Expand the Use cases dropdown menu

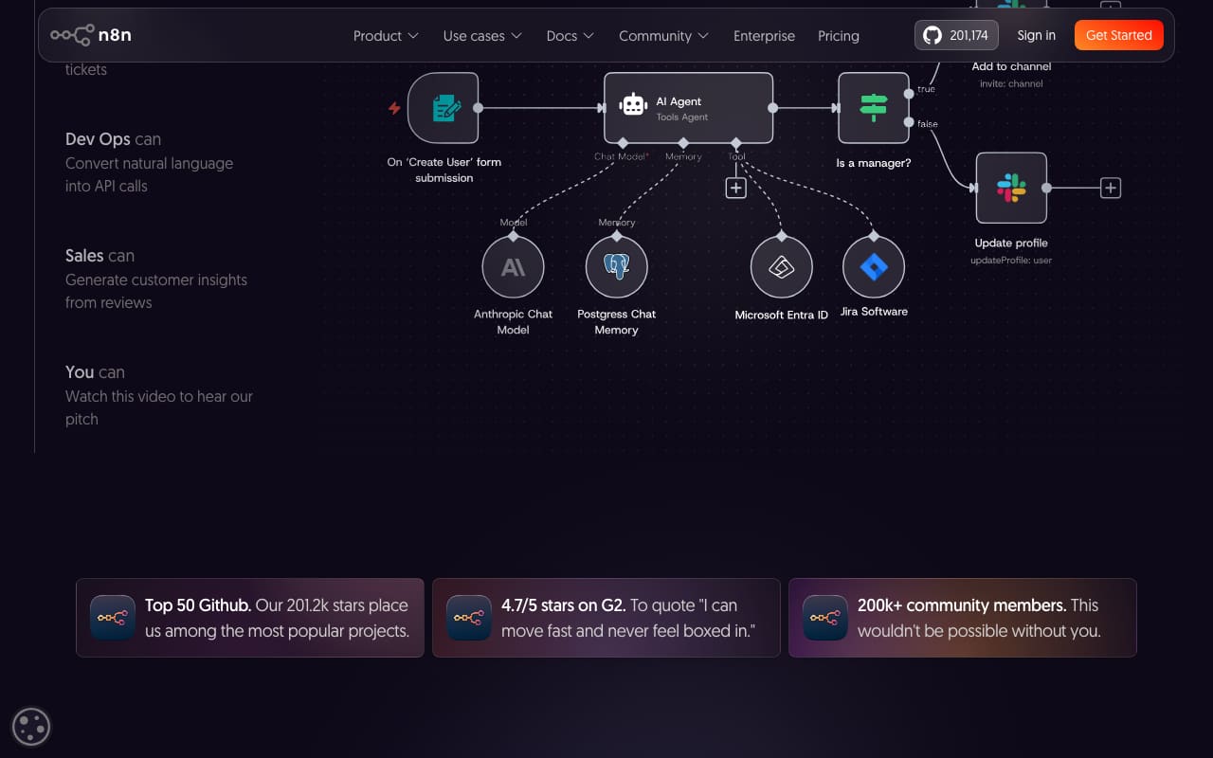tap(482, 36)
